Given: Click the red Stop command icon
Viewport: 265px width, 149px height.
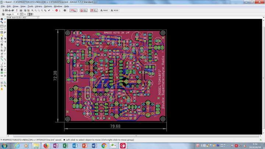Looking at the screenshot, I should (x=56, y=11).
